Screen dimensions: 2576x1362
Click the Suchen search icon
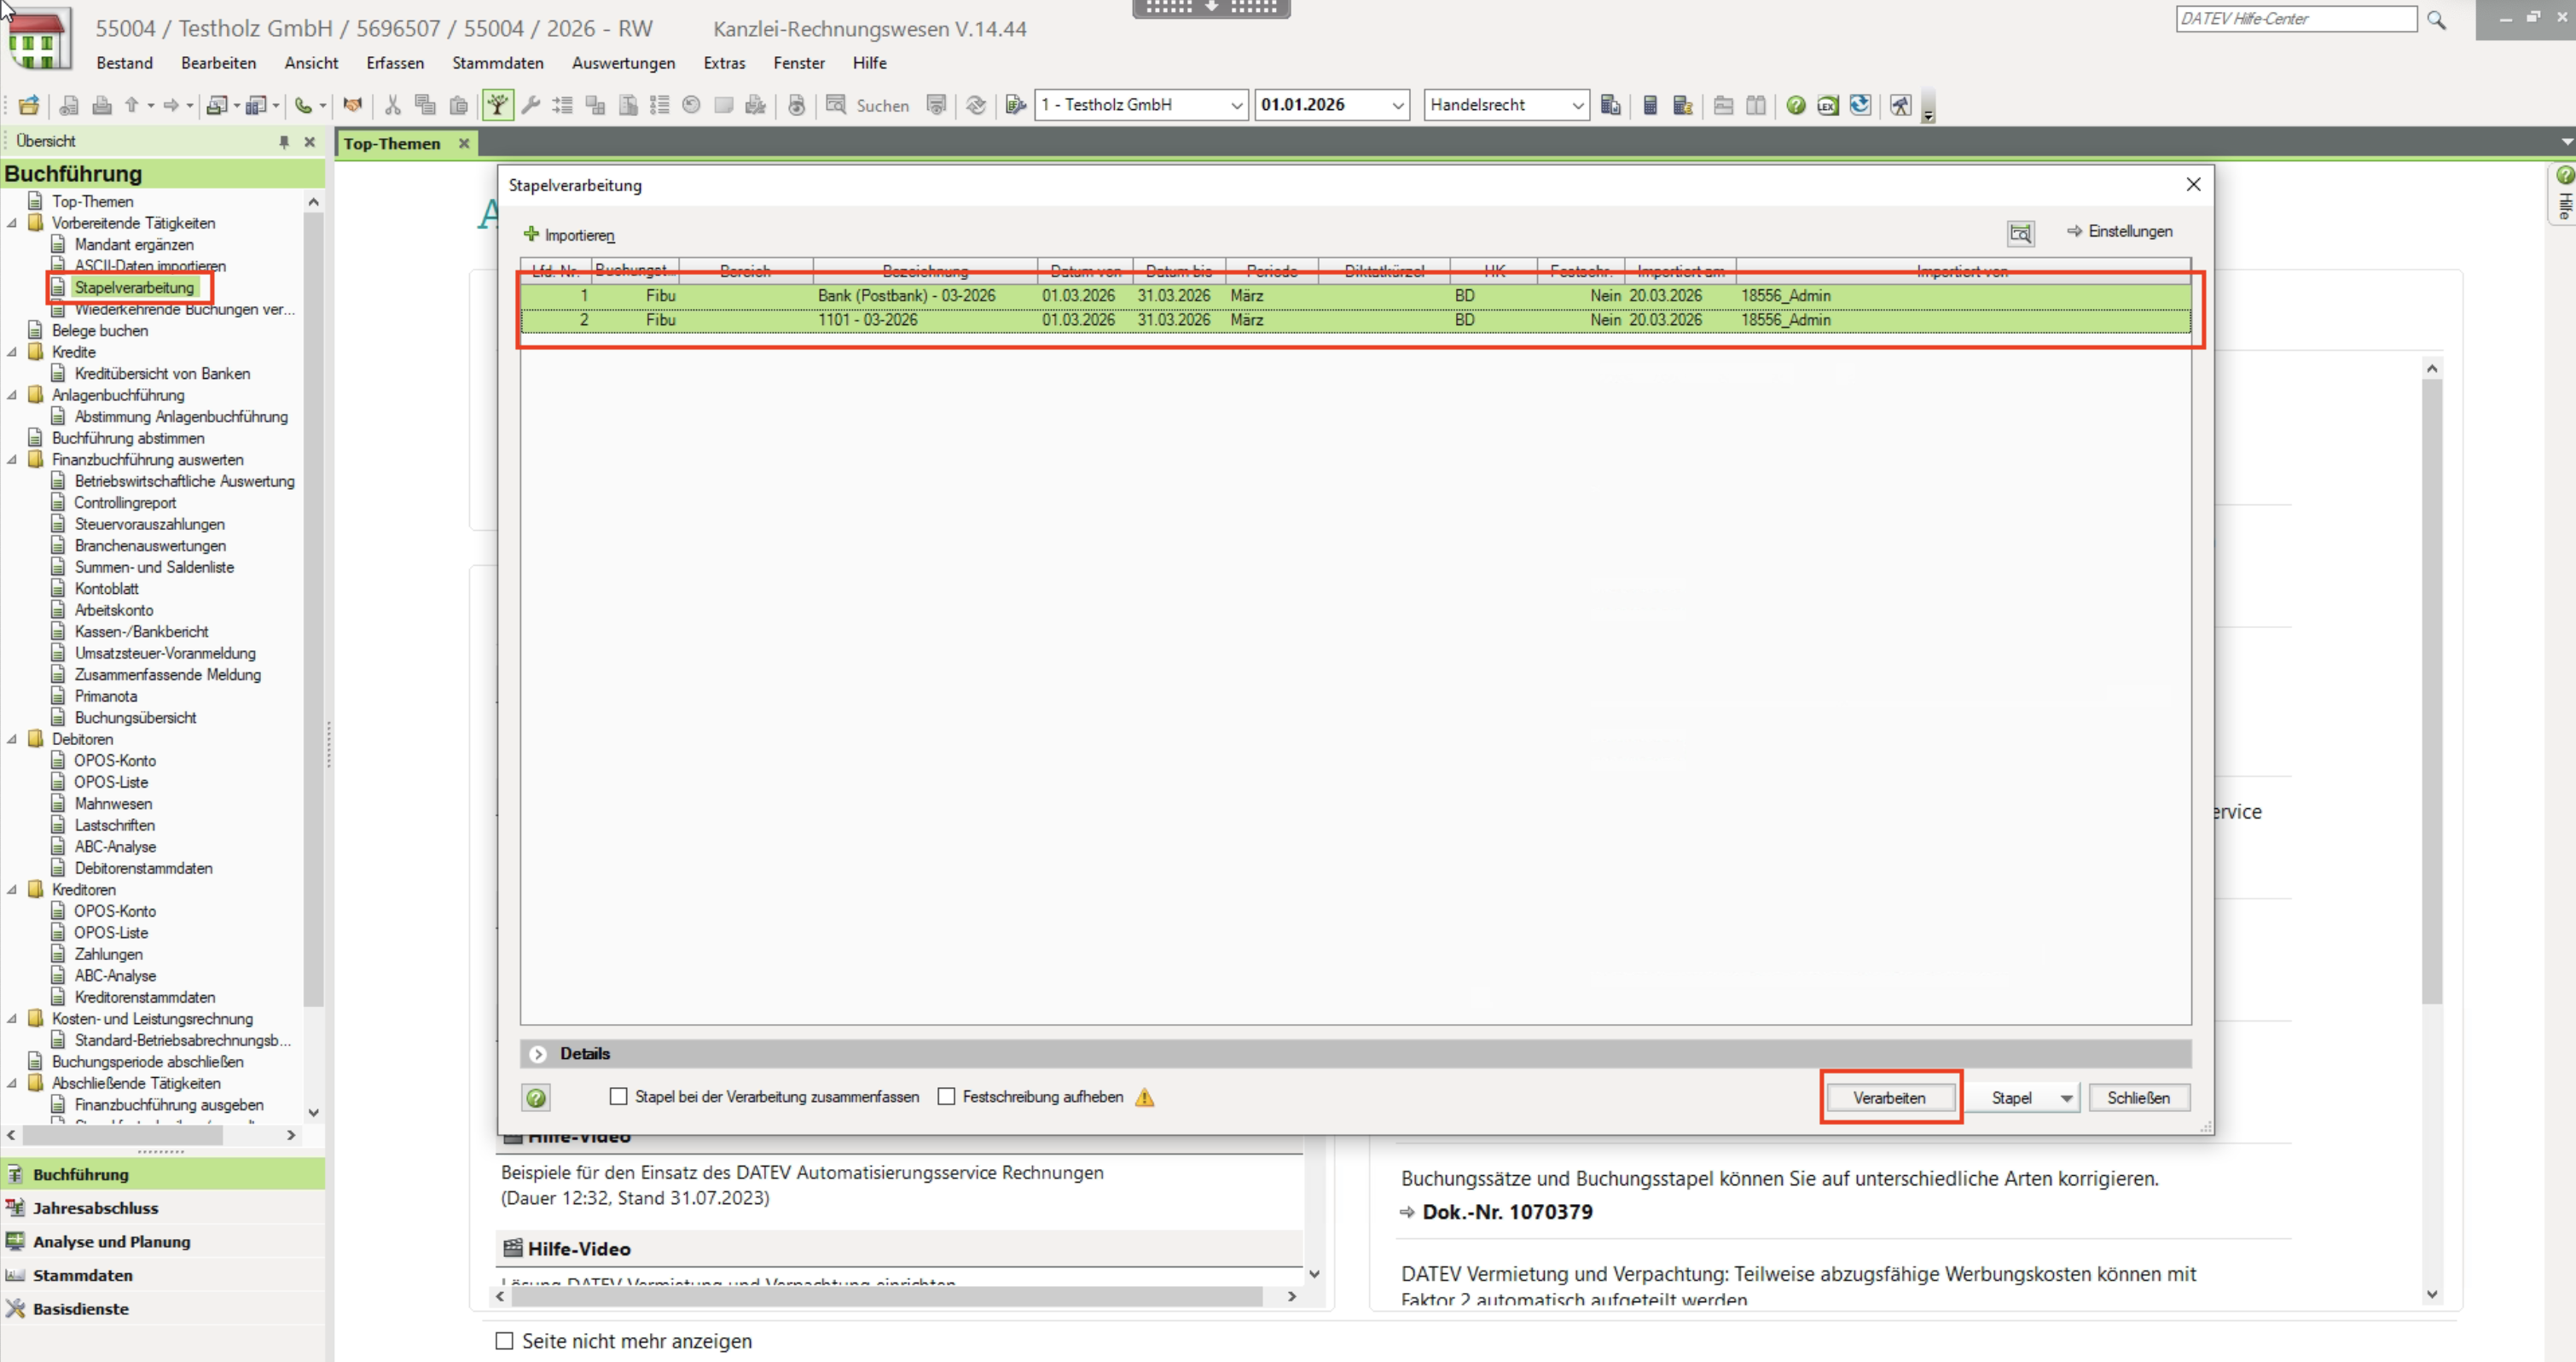836,105
